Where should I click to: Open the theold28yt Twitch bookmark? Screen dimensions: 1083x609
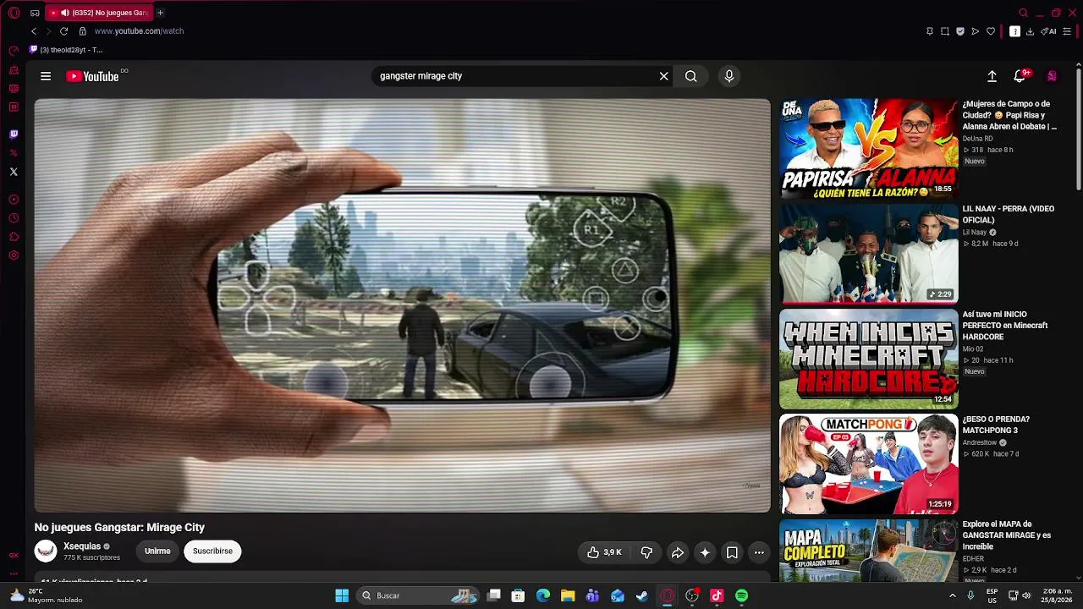pos(66,50)
